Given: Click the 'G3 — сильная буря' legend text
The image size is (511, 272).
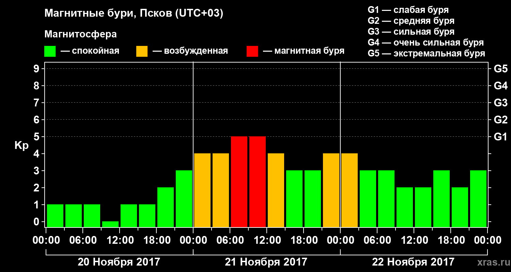Looking at the screenshot, I should (411, 32).
